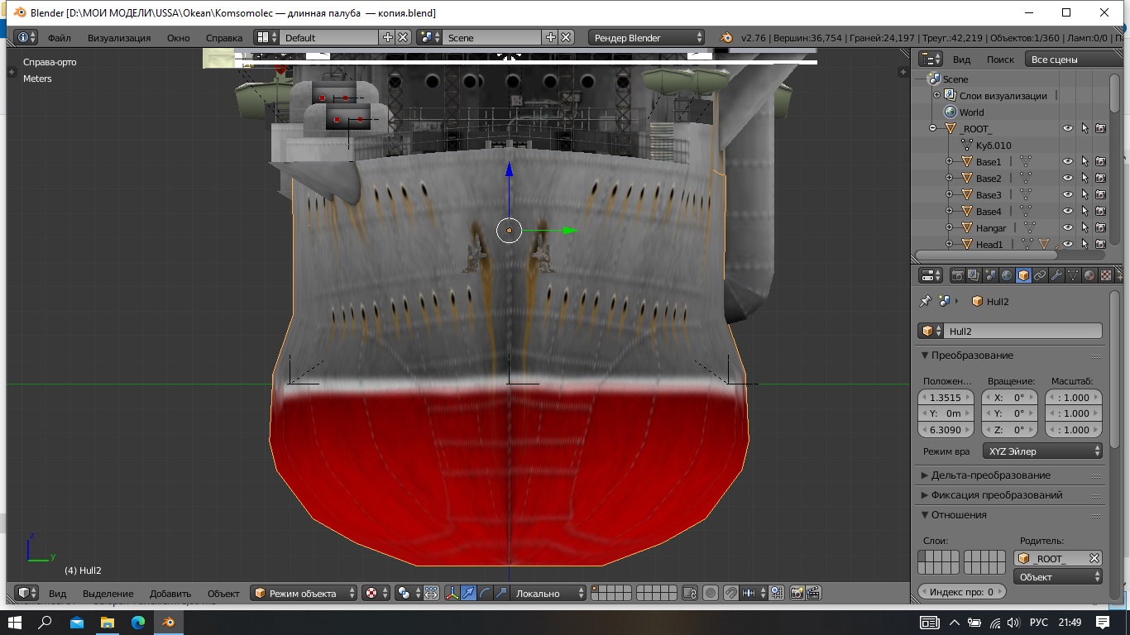This screenshot has width=1130, height=635.
Task: Open the Modifiers wrench tab
Action: click(1056, 275)
